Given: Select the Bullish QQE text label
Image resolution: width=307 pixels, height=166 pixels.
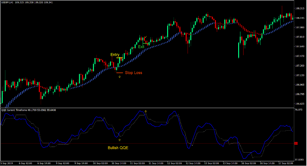Looking at the screenshot, I should [118, 148].
